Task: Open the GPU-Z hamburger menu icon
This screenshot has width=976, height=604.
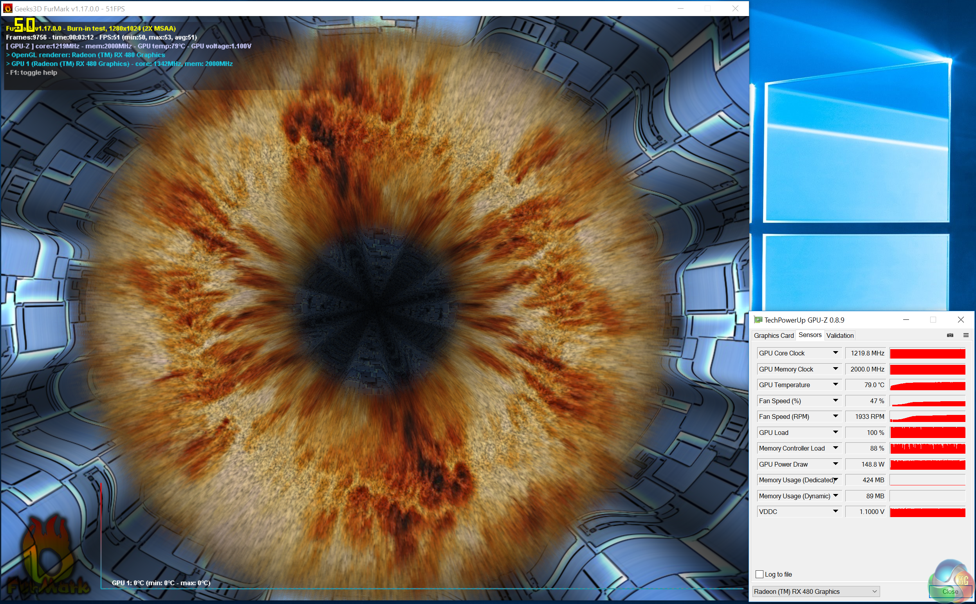Action: tap(965, 335)
